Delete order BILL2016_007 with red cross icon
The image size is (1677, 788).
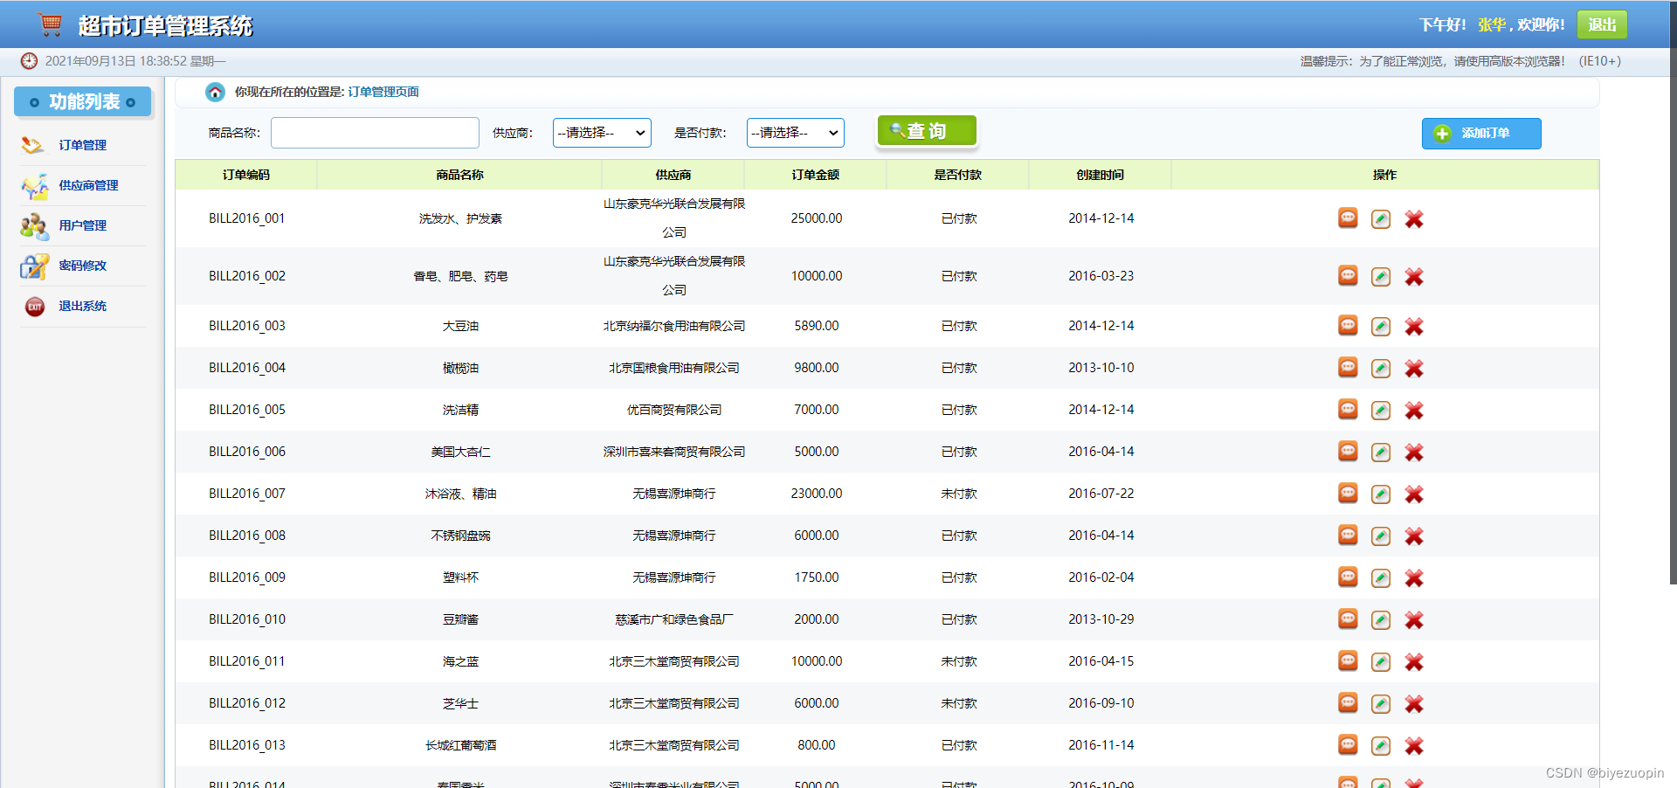pyautogui.click(x=1414, y=494)
